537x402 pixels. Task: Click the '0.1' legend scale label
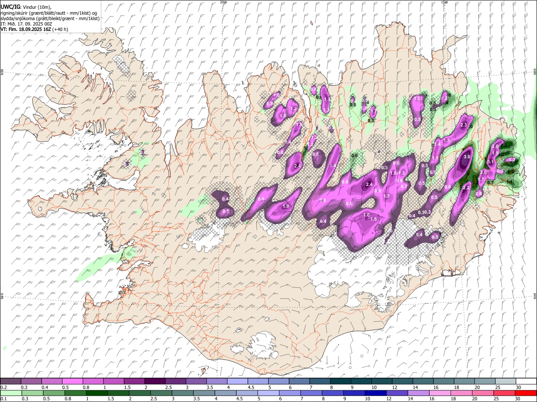(x=3, y=399)
